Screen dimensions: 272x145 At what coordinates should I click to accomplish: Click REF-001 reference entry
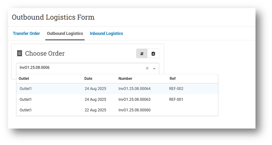pos(176,99)
